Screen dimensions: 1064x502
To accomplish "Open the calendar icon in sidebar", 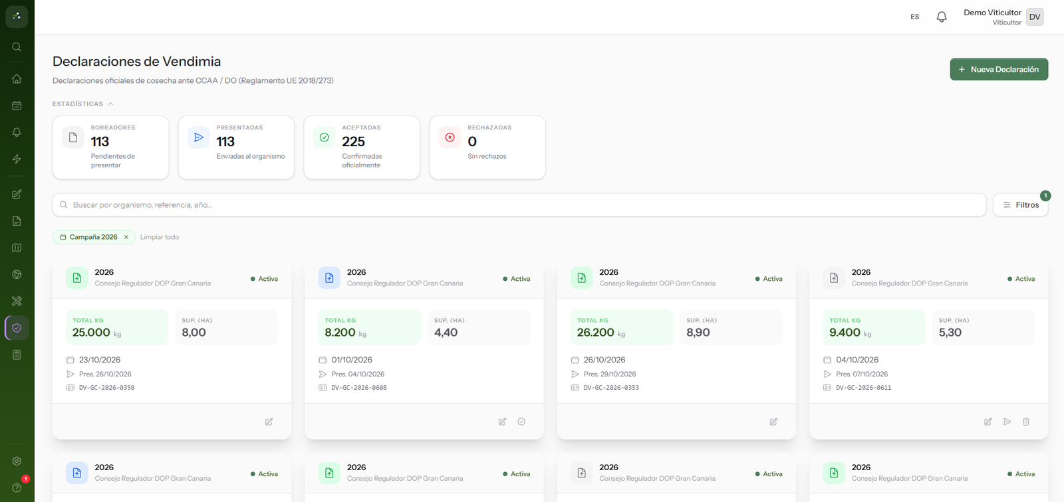I will pos(17,106).
